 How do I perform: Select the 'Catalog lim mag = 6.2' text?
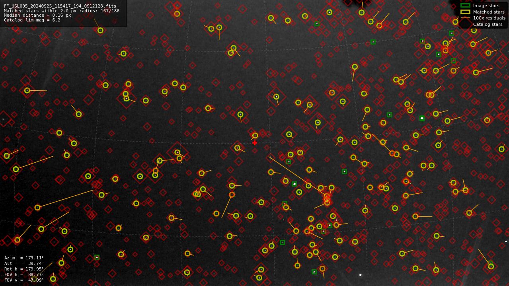(x=32, y=20)
